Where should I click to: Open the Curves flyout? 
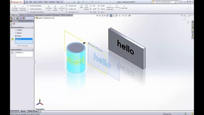click(x=117, y=7)
